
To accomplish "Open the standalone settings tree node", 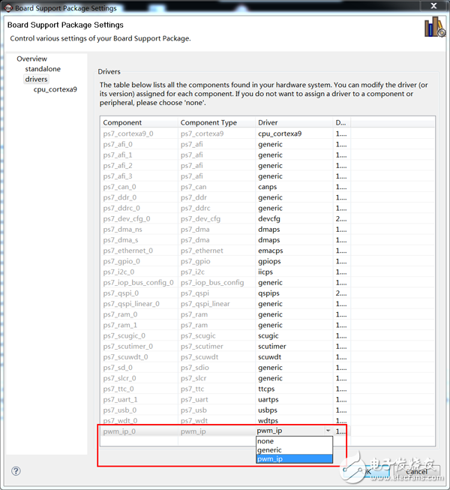I will 43,68.
